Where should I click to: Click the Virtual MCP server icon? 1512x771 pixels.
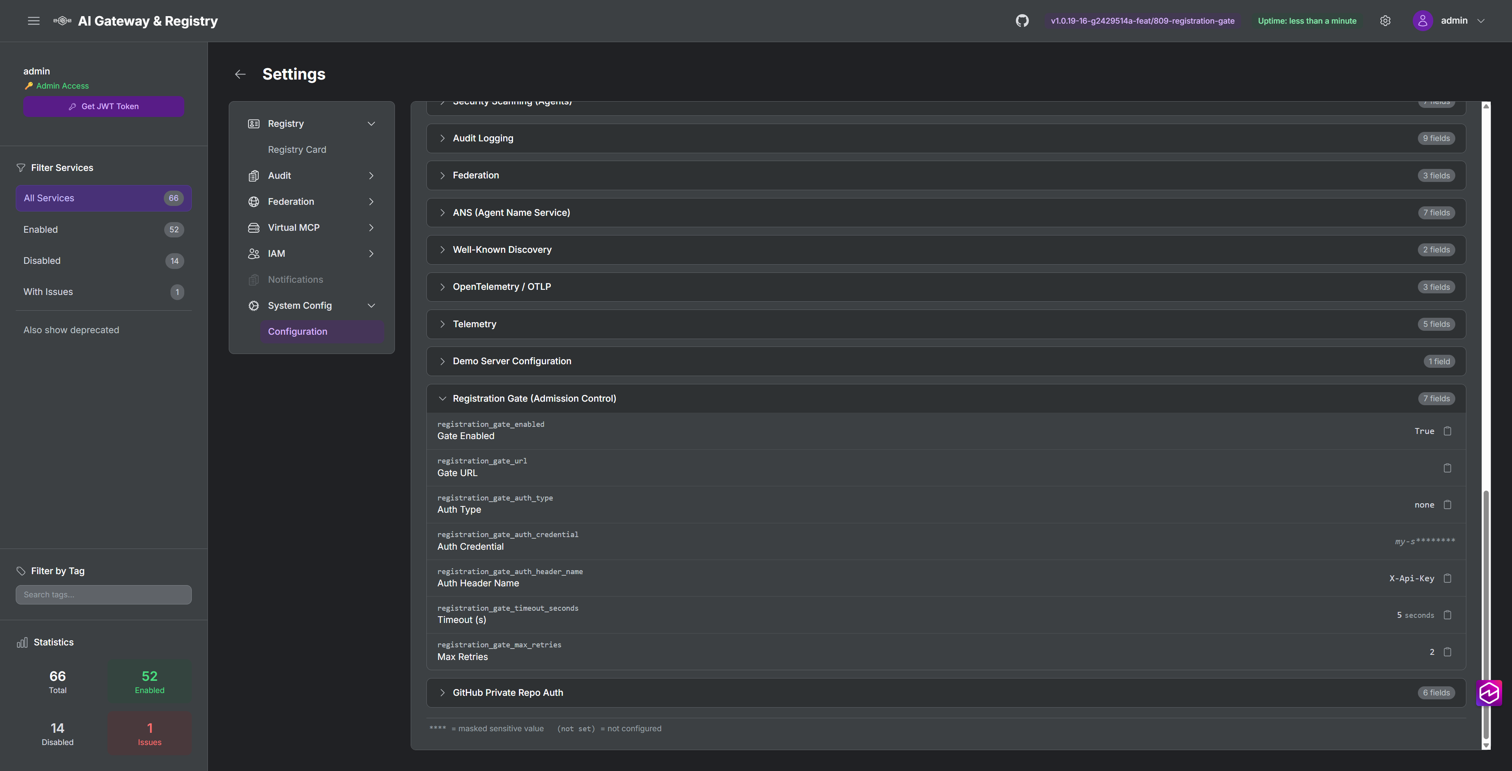point(254,227)
